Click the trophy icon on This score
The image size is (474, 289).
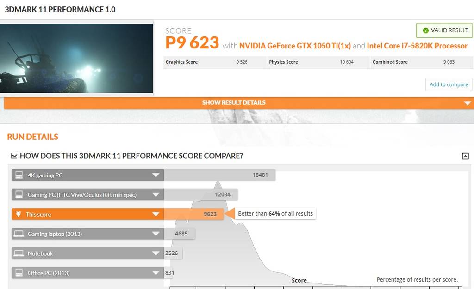click(x=19, y=214)
